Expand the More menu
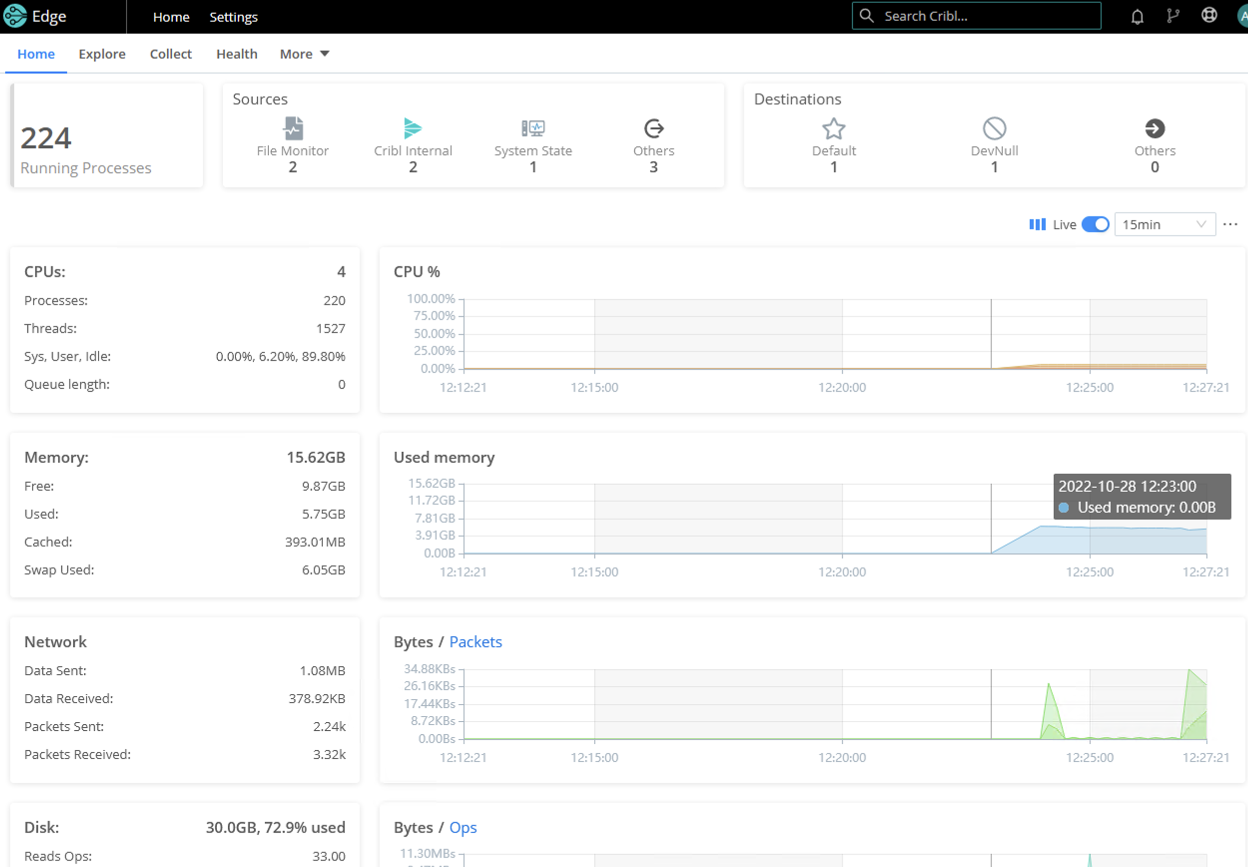Viewport: 1248px width, 867px height. [x=305, y=54]
